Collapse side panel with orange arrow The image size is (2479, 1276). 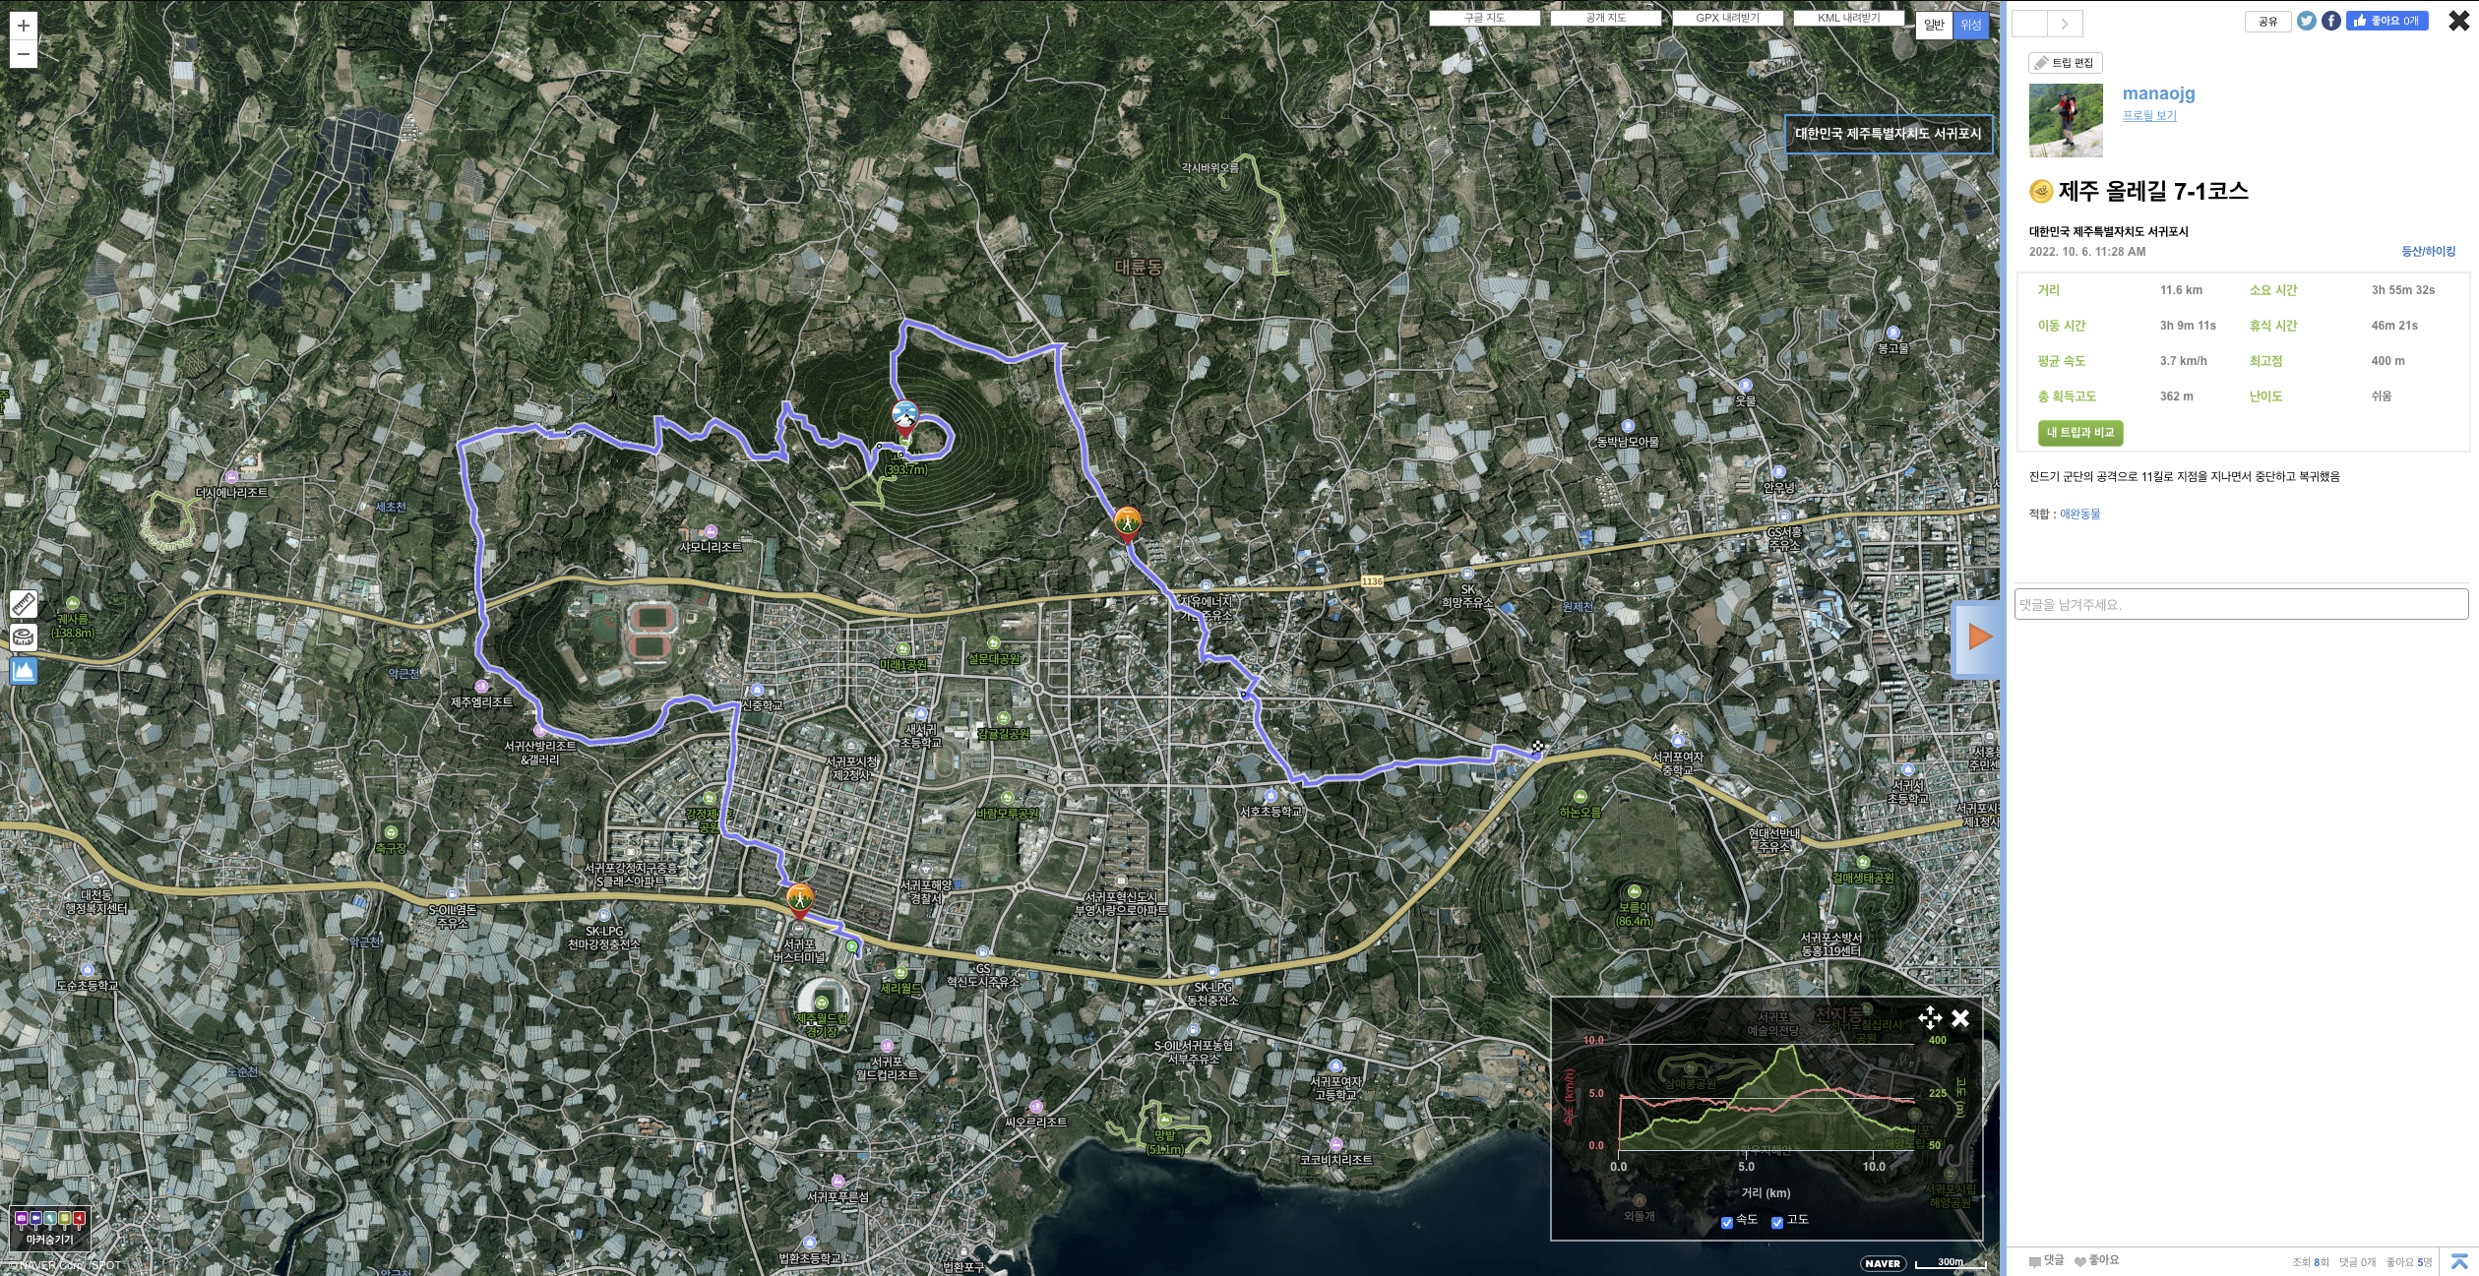pyautogui.click(x=1979, y=638)
